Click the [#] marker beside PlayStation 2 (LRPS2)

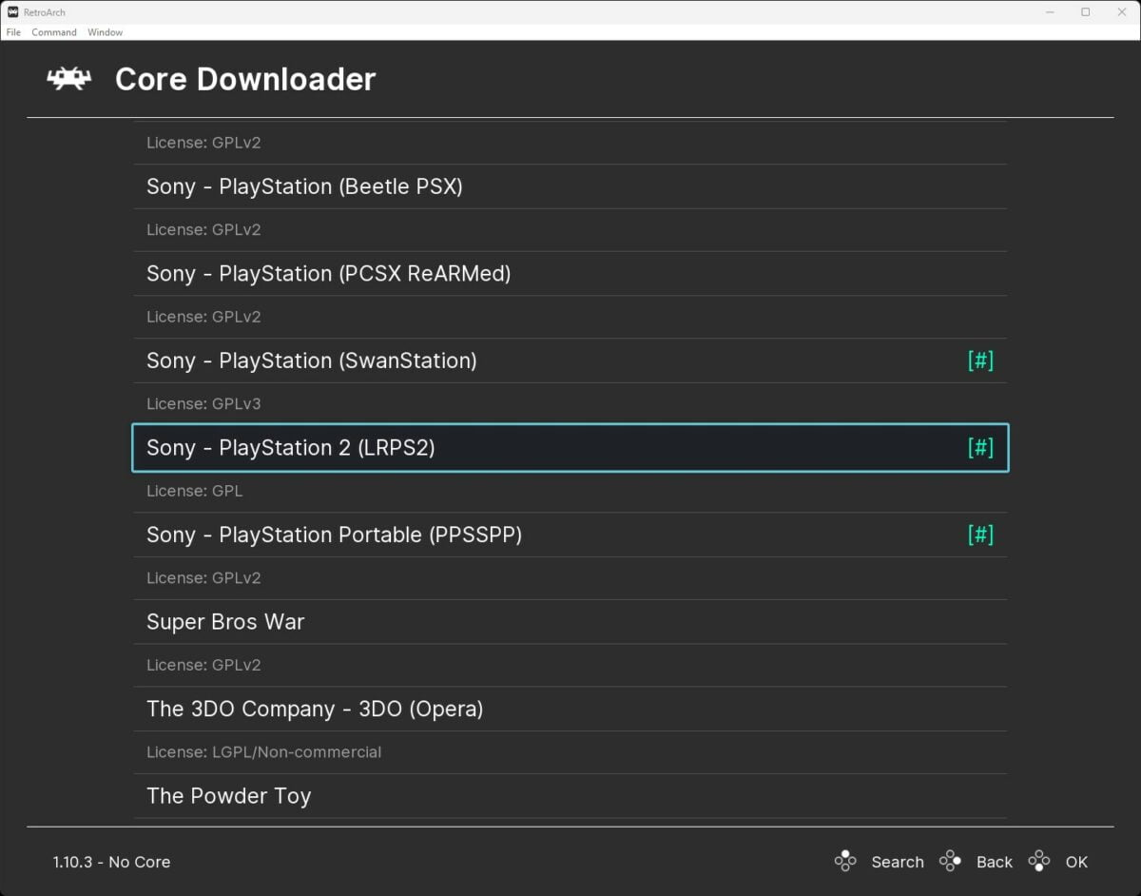[x=980, y=447]
